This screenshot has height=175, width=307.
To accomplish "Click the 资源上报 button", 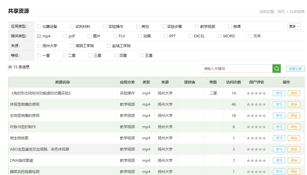I will 295,69.
